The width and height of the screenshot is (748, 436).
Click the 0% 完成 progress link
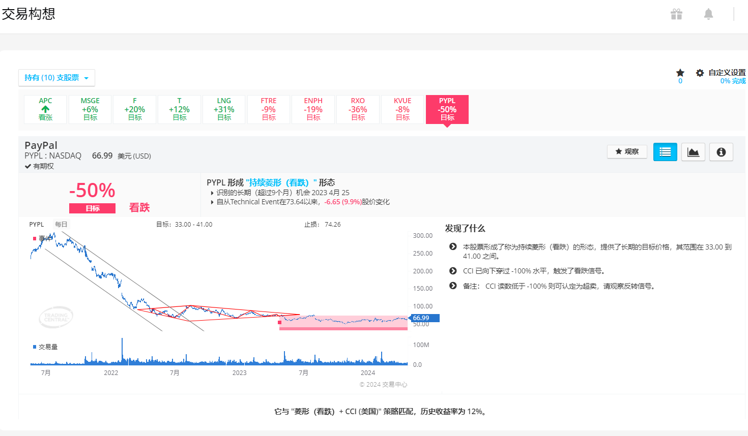pos(733,81)
